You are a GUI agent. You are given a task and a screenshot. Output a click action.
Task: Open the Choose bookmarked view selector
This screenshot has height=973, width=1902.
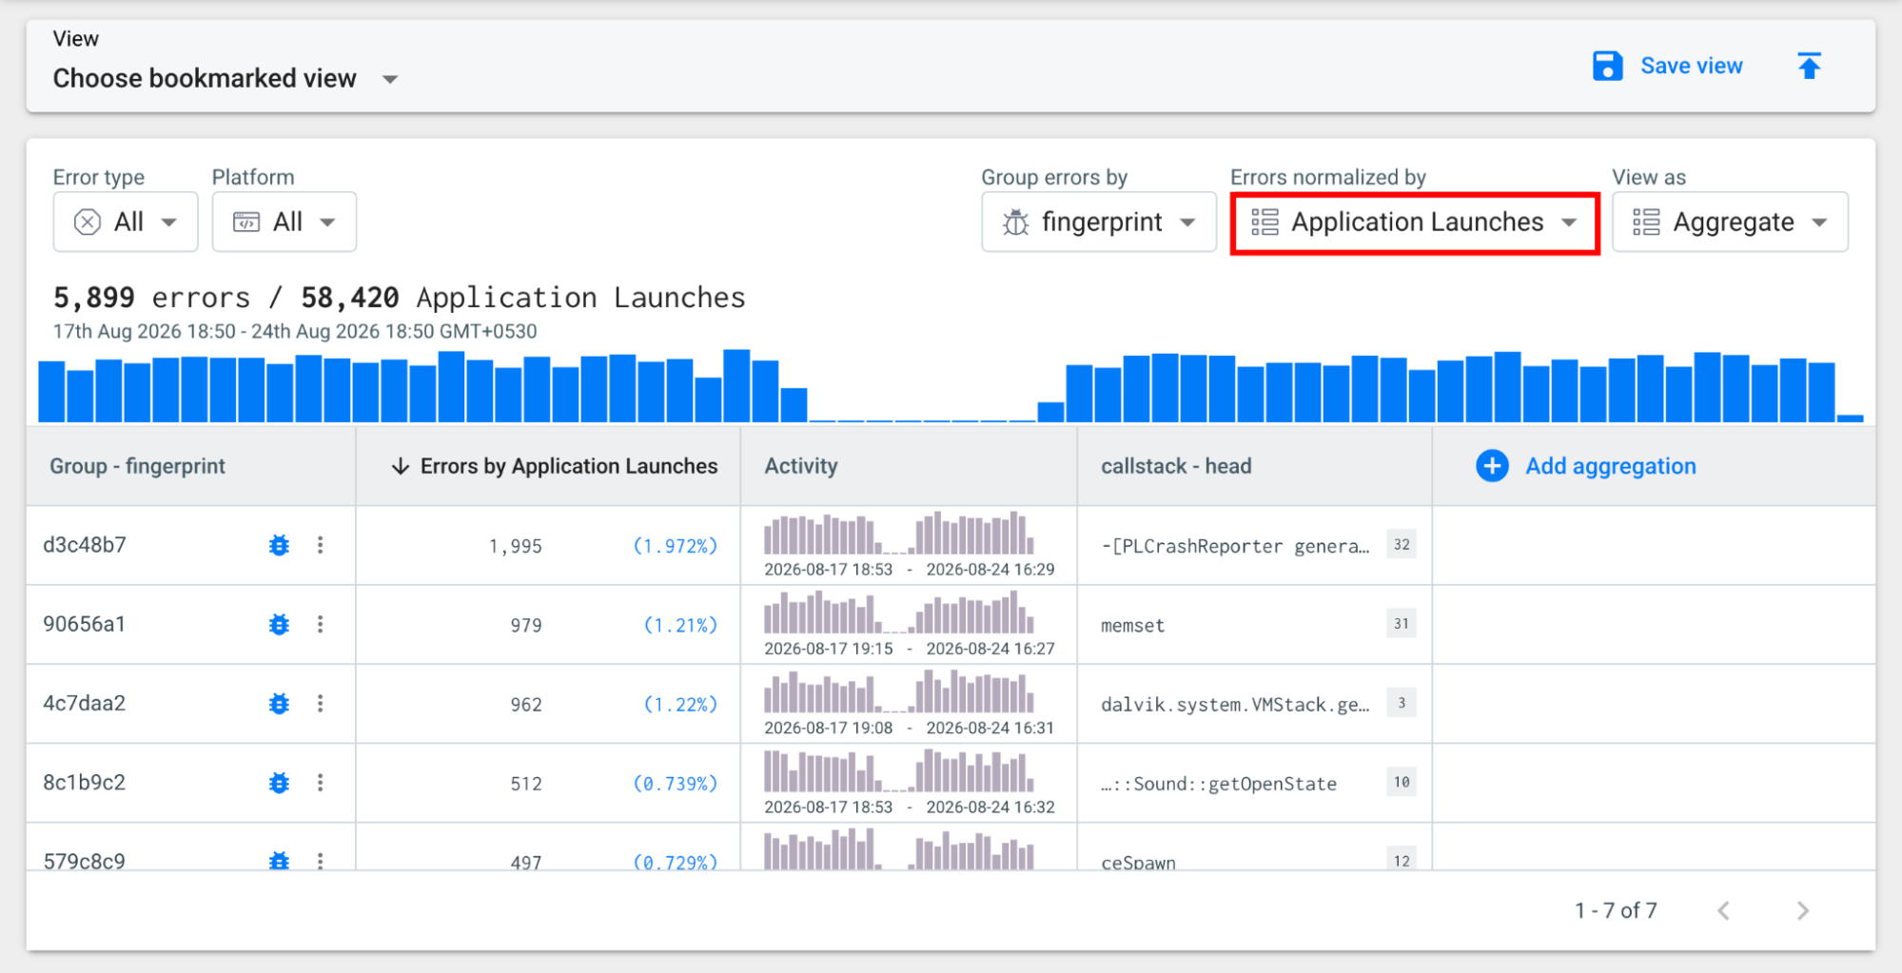click(225, 78)
